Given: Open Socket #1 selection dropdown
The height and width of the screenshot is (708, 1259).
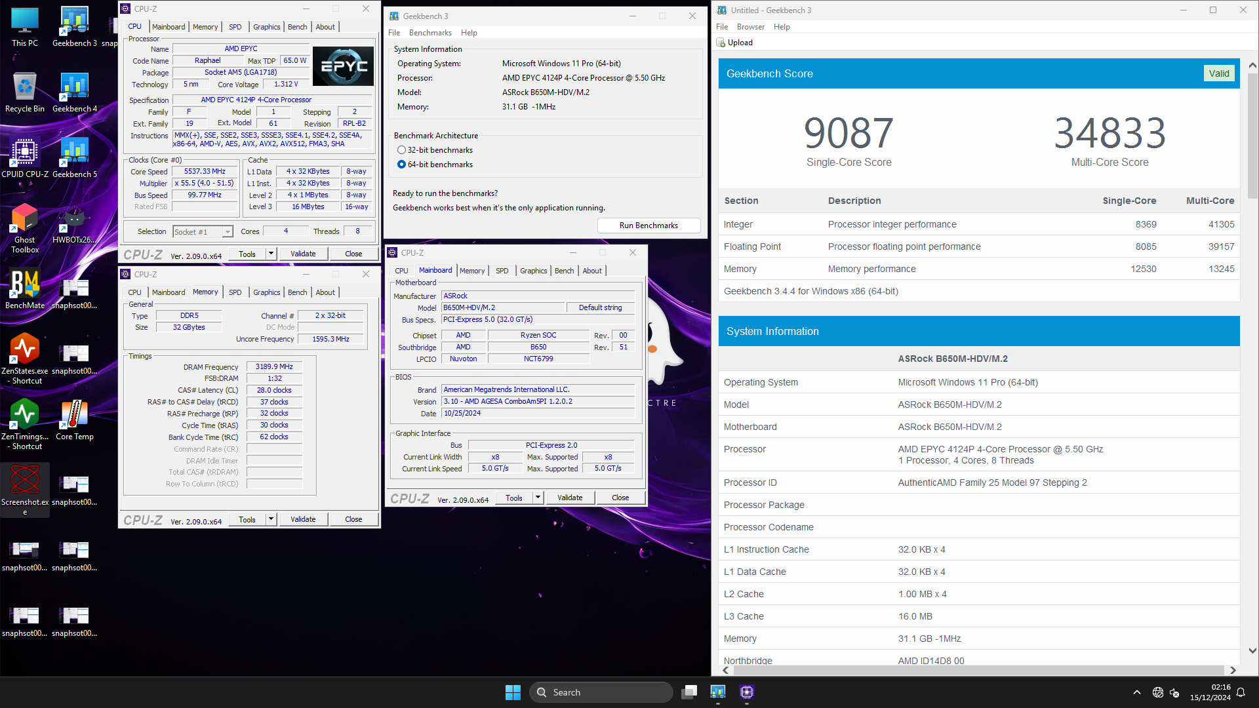Looking at the screenshot, I should pos(203,232).
